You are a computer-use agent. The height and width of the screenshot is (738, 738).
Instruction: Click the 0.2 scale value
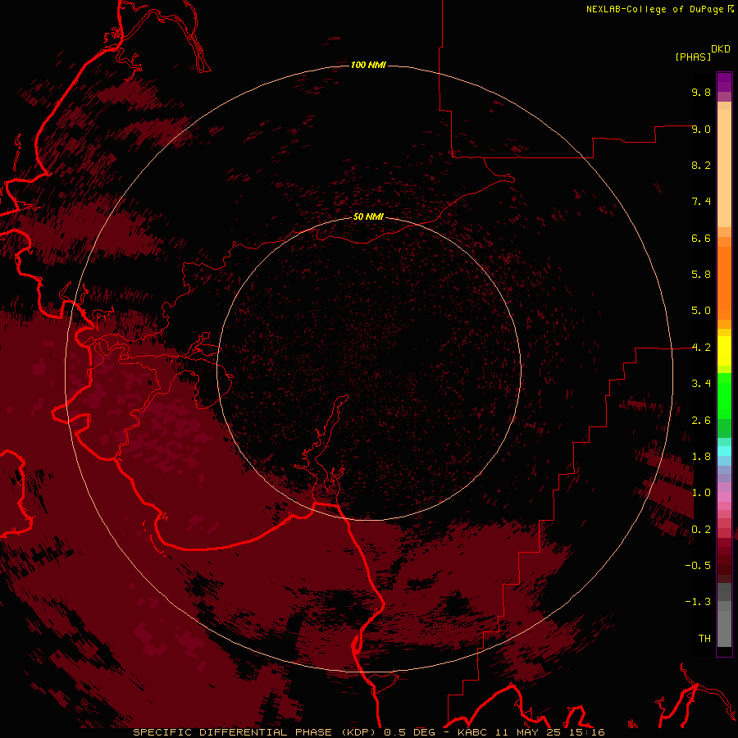pos(701,530)
